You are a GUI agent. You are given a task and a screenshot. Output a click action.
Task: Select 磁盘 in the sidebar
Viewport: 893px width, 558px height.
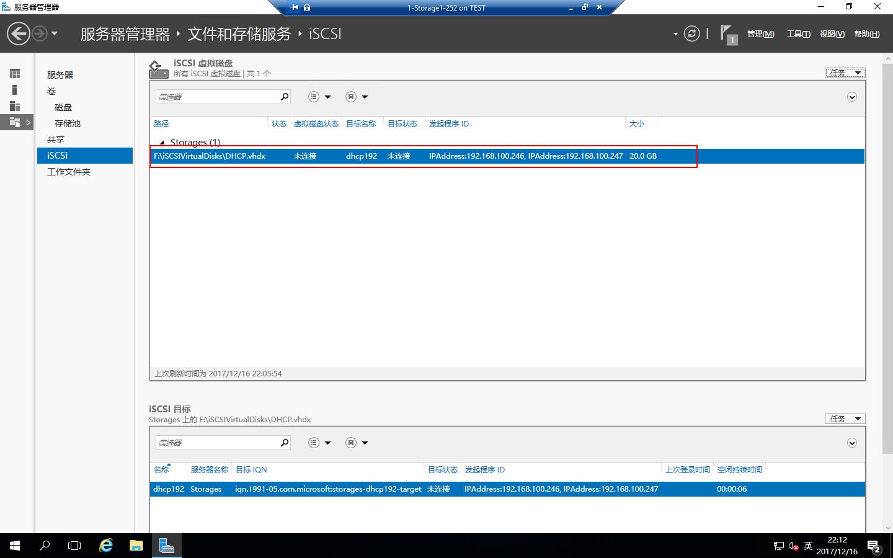click(x=63, y=107)
